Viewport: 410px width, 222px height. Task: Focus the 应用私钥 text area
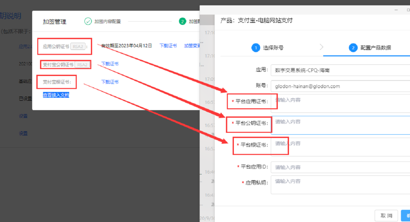[340, 185]
